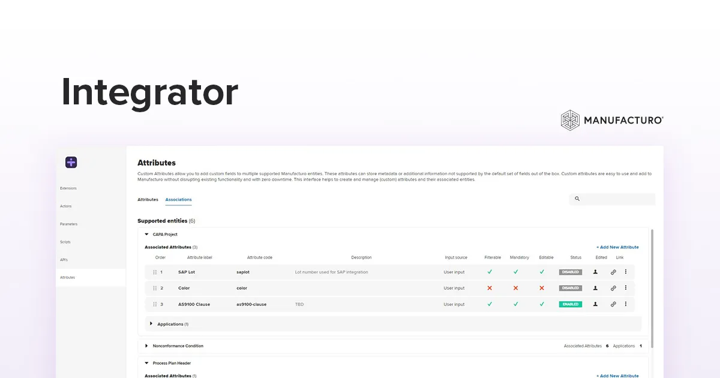This screenshot has width=720, height=378.
Task: Click the link icon on the Color row
Action: click(x=613, y=288)
